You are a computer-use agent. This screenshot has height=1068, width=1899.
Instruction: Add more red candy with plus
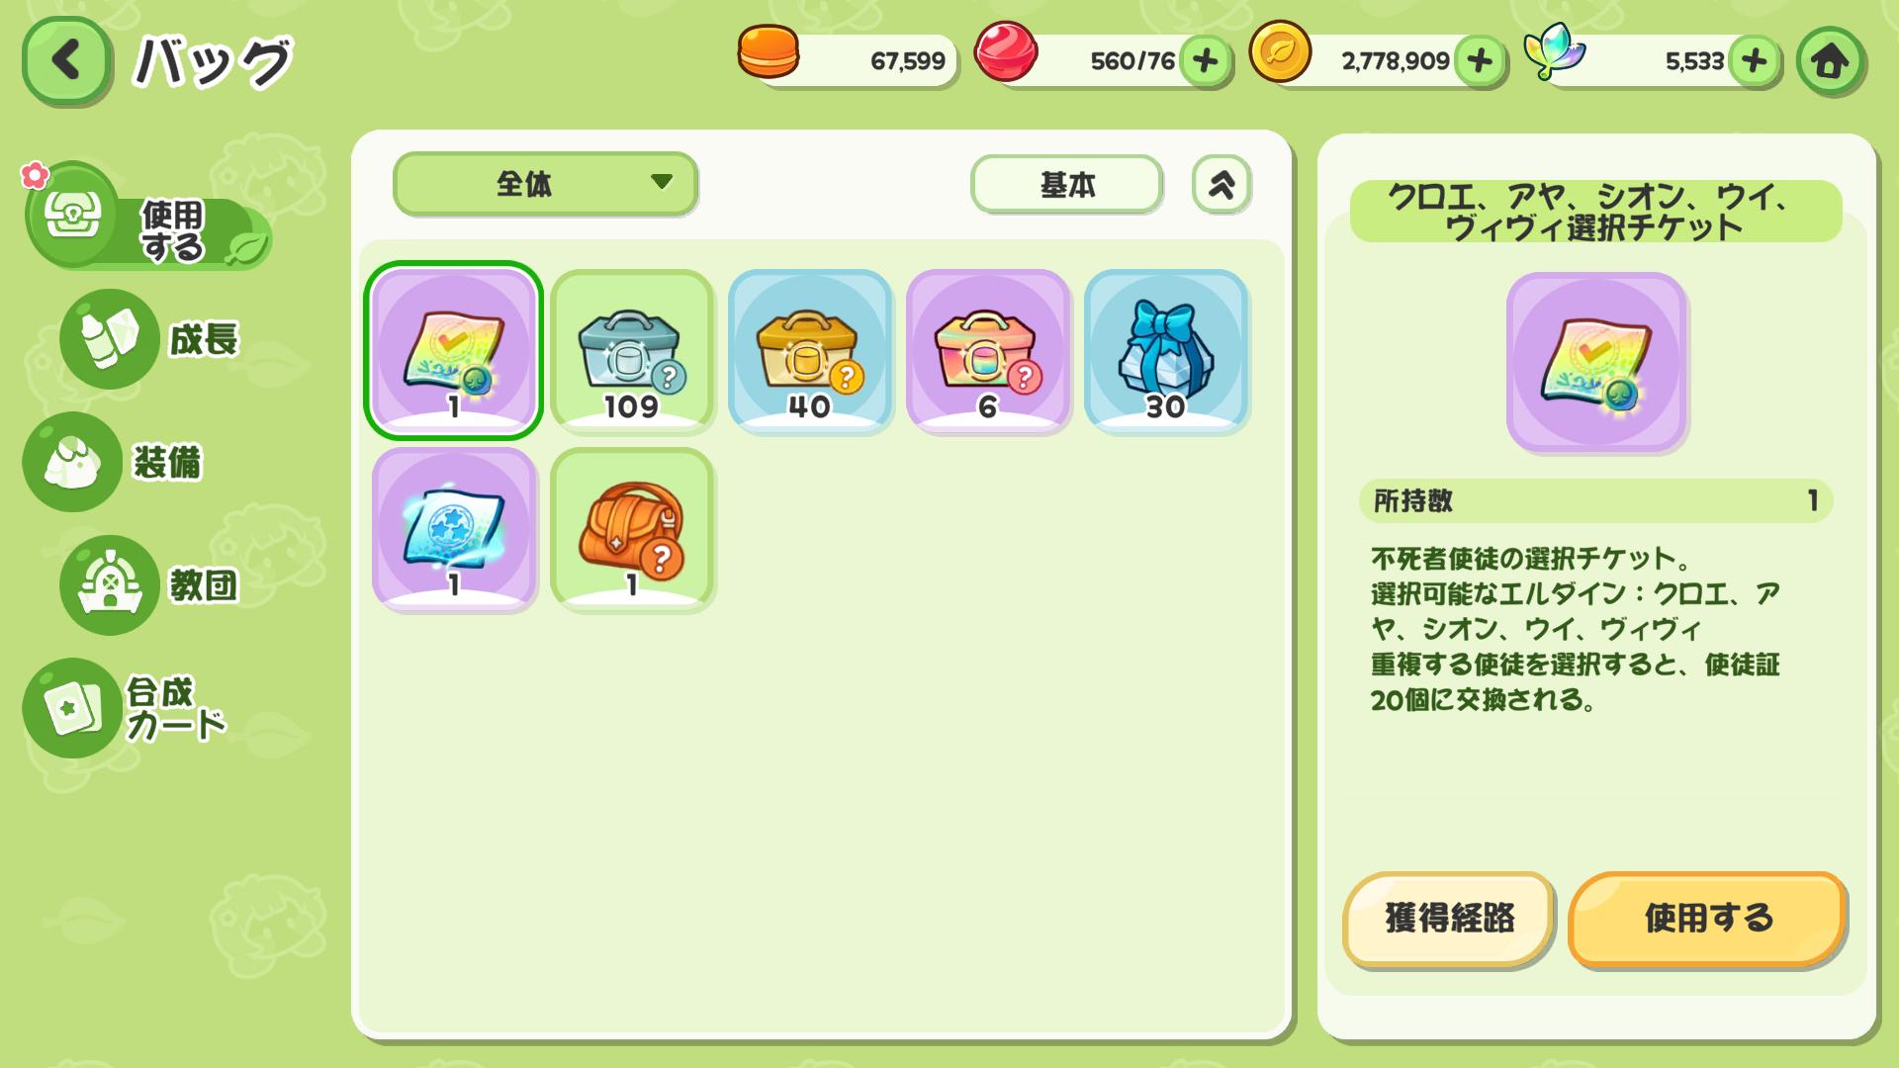tap(1205, 61)
